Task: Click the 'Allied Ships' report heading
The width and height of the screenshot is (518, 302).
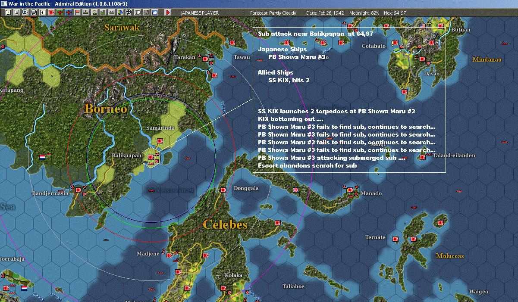Action: click(276, 72)
